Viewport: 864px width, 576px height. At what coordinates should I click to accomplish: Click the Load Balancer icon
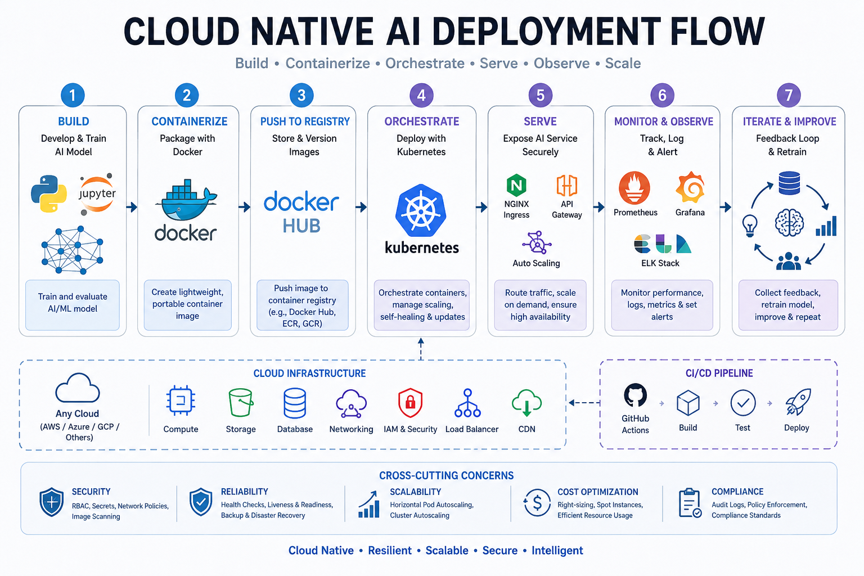click(x=467, y=403)
